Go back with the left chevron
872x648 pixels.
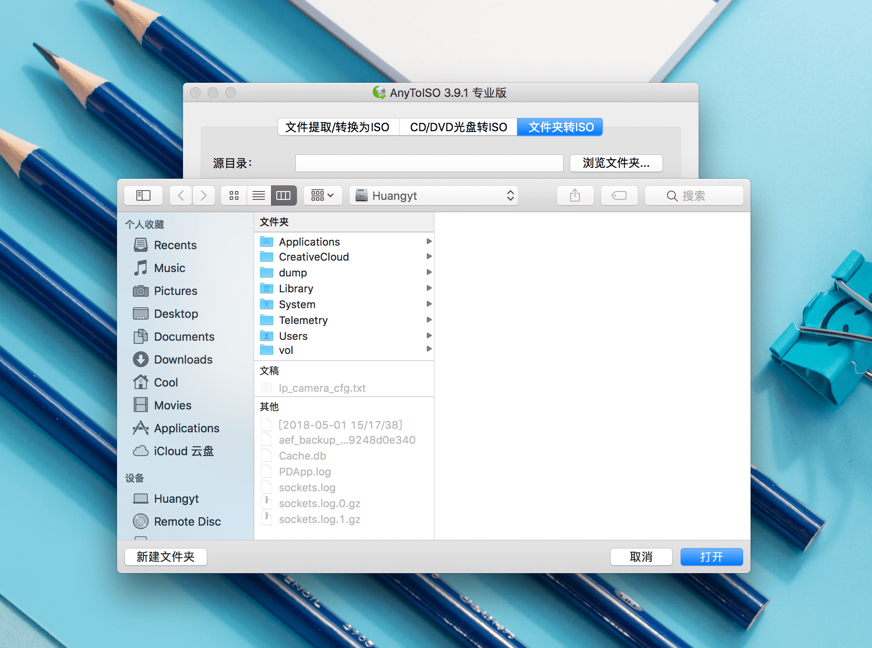pos(181,195)
